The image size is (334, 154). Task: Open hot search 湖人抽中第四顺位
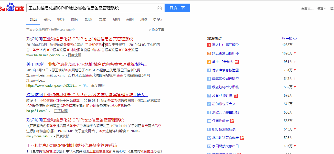tap(225, 45)
